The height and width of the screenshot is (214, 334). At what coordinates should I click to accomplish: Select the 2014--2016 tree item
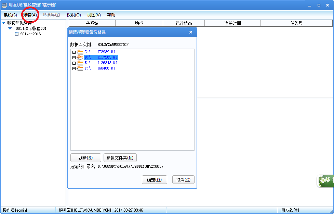(30, 34)
